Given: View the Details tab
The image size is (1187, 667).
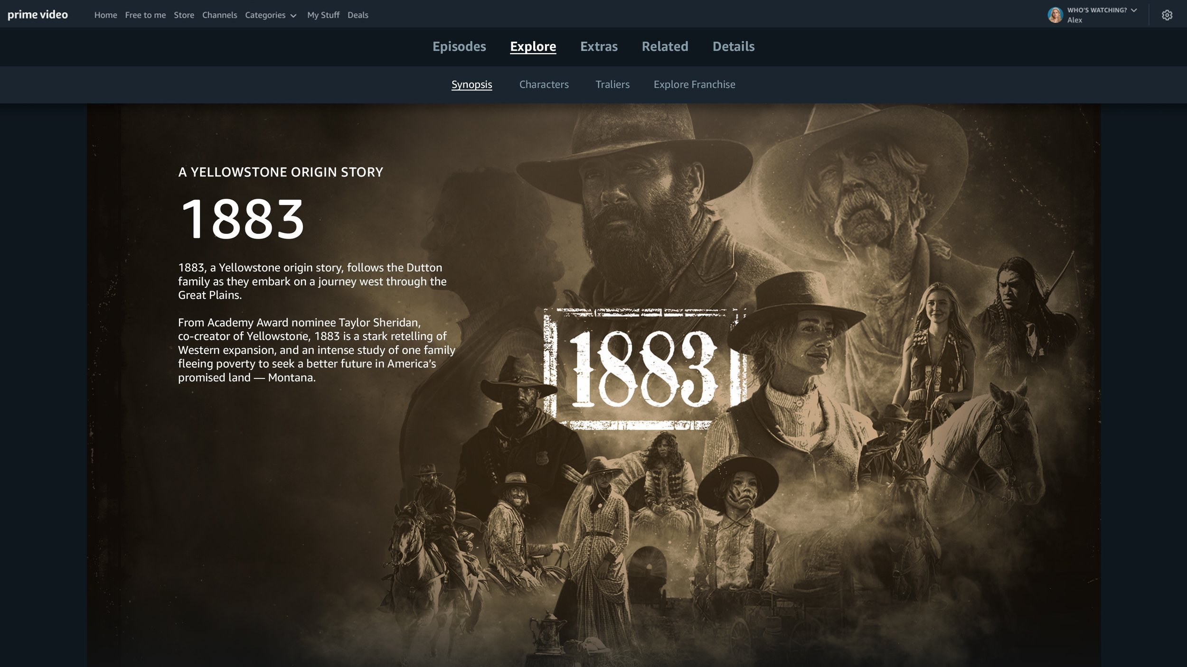Looking at the screenshot, I should point(733,46).
